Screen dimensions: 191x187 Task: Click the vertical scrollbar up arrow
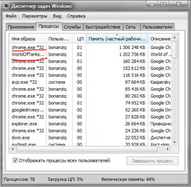click(x=175, y=38)
